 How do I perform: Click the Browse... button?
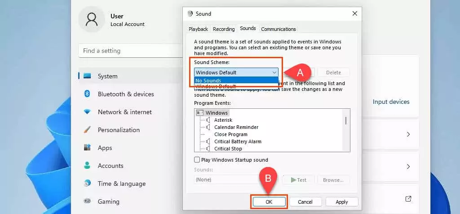tap(334, 180)
